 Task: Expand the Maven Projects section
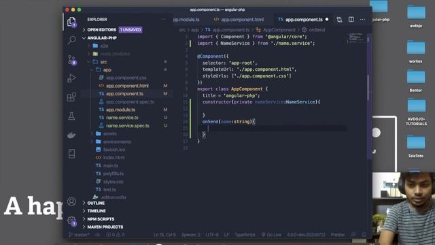coord(105,227)
